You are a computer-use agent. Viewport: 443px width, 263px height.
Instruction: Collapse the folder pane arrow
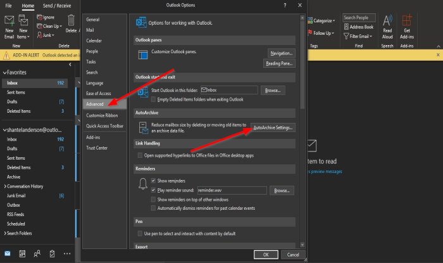pyautogui.click(x=70, y=65)
